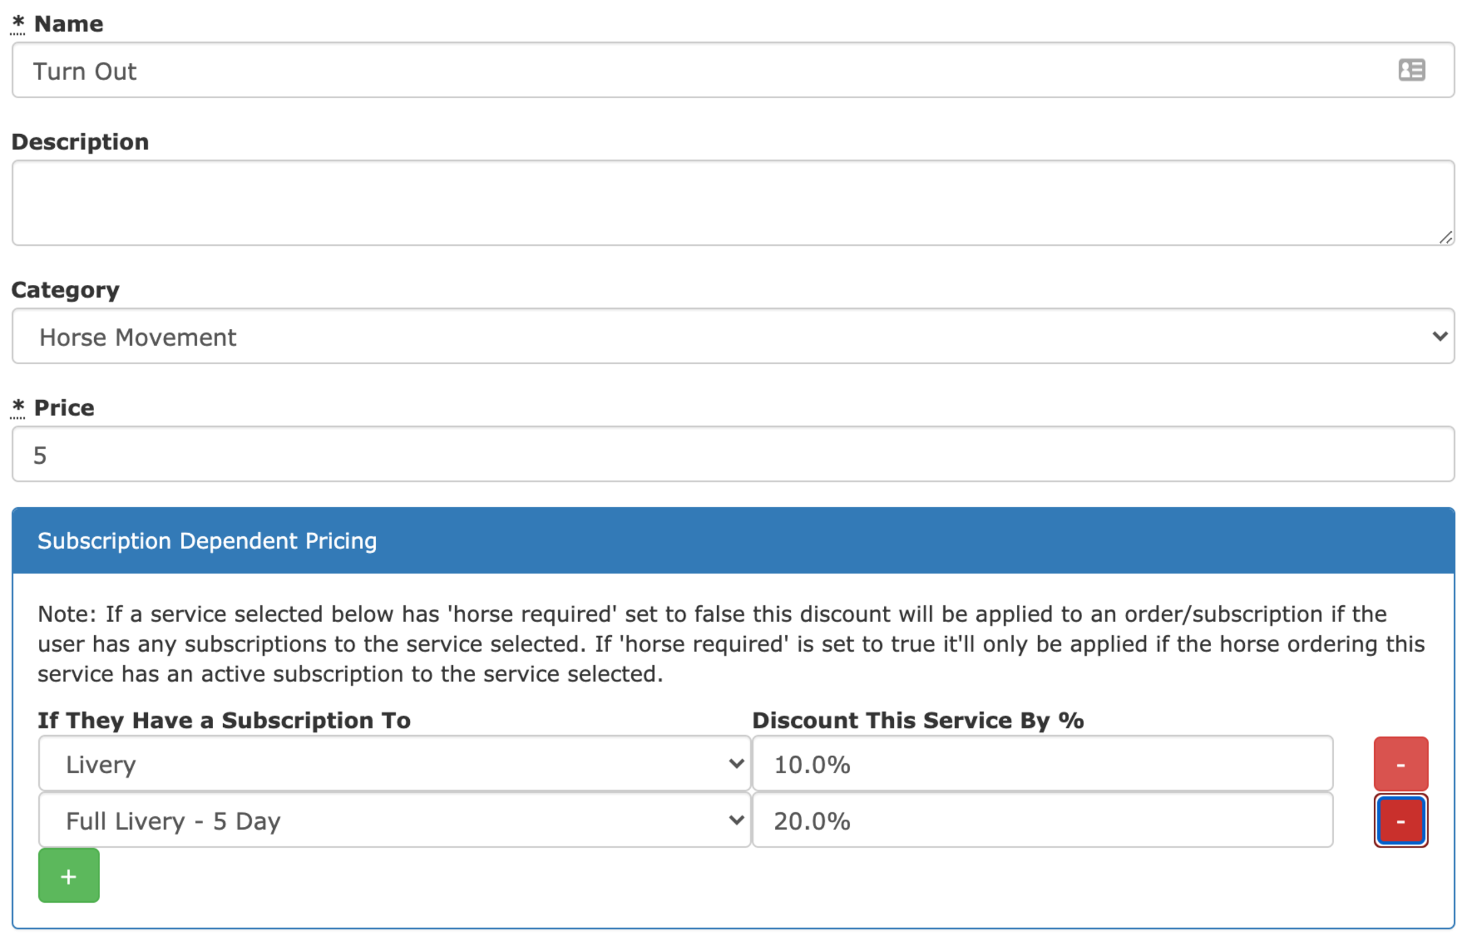Remove the Livery discount row
This screenshot has width=1472, height=941.
pyautogui.click(x=1401, y=764)
